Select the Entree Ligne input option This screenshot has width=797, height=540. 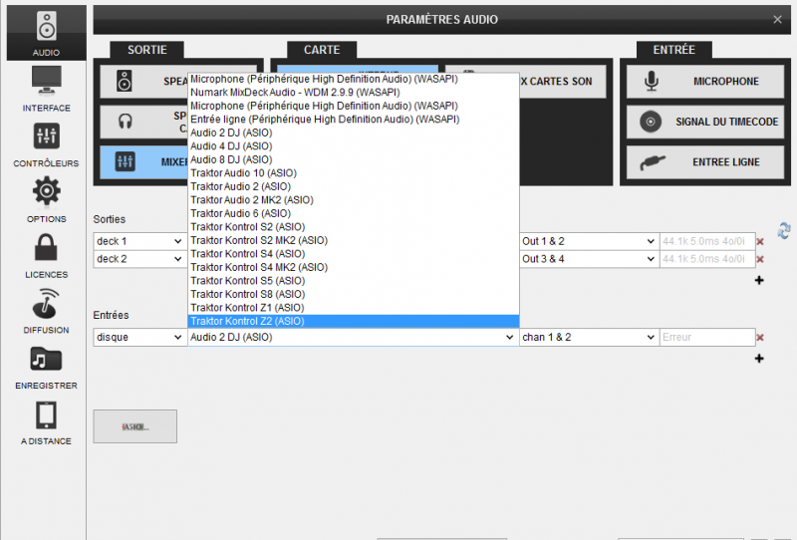(705, 162)
